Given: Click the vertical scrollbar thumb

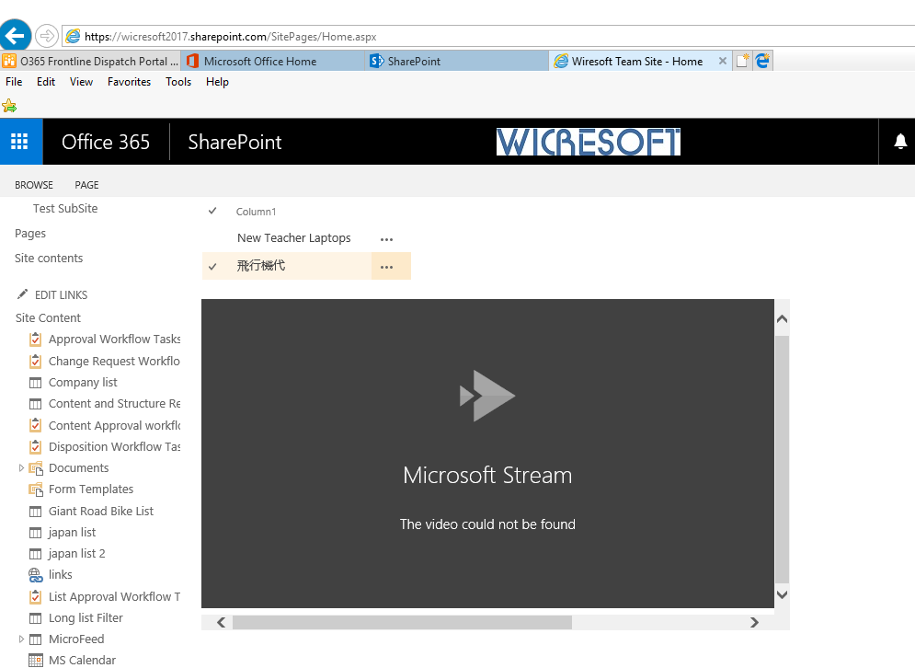Looking at the screenshot, I should coord(782,459).
